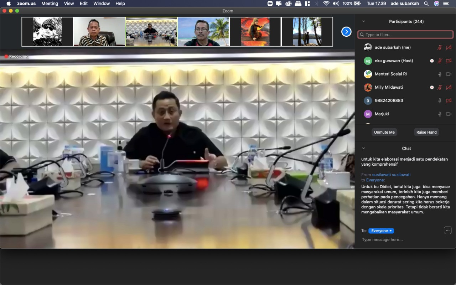Click 98824208883's camera-off icon
Image resolution: width=456 pixels, height=285 pixels.
click(449, 101)
